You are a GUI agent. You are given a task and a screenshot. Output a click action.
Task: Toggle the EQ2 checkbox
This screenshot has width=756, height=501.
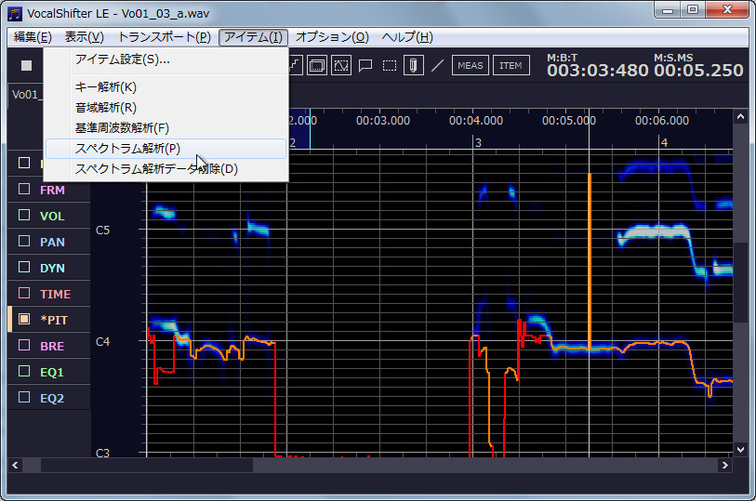point(24,397)
